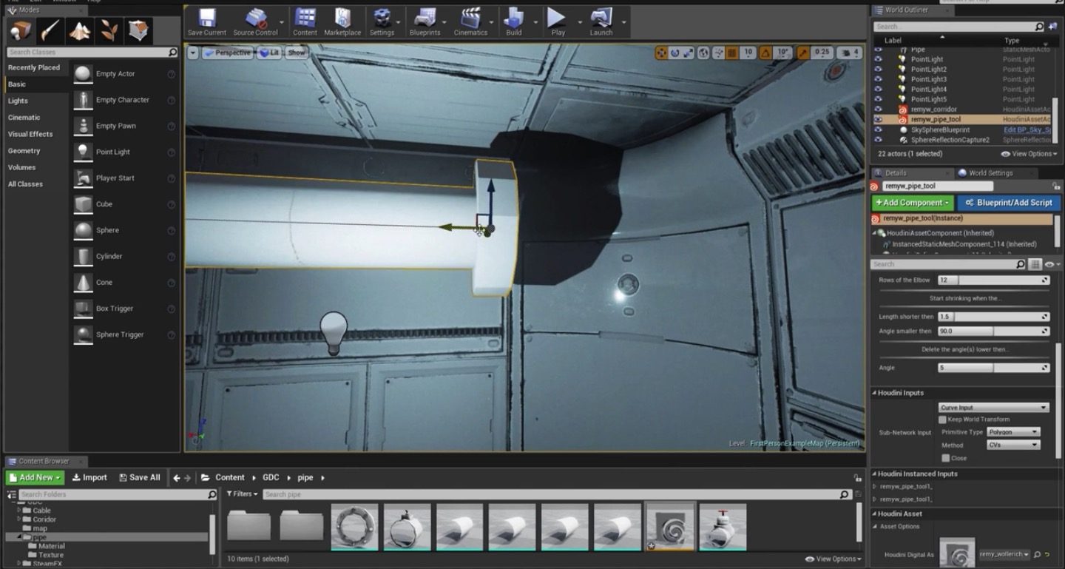Select the rotate gizmo mode icon

675,53
